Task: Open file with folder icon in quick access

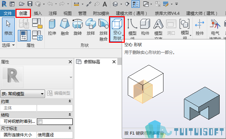Action: tap(22, 4)
